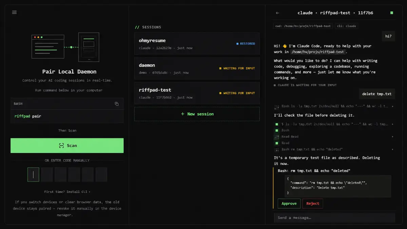Reject the rm tmp.txt command

pos(313,204)
